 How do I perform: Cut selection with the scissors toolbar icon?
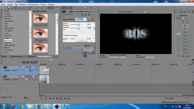pyautogui.click(x=24, y=8)
